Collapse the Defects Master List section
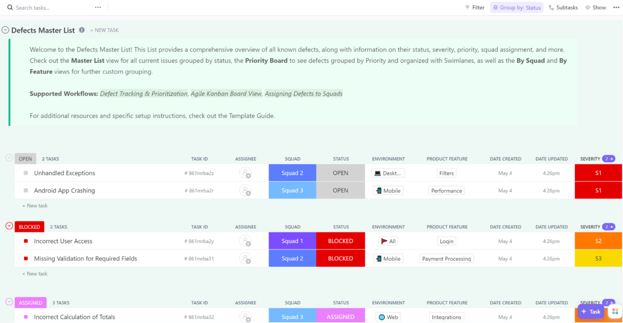The height and width of the screenshot is (323, 623). (5, 30)
